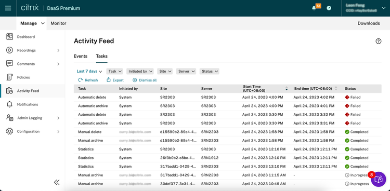This screenshot has height=191, width=390.
Task: Click the Dismiss all button label
Action: pos(148,80)
